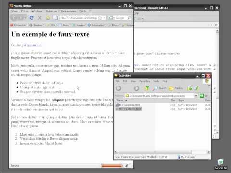Click My Computer in Exercices status bar
This screenshot has width=231, height=173.
point(187,157)
